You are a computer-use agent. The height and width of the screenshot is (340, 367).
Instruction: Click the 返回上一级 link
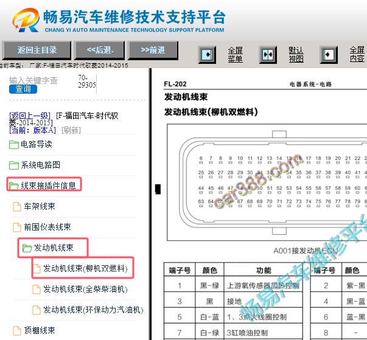(30, 116)
